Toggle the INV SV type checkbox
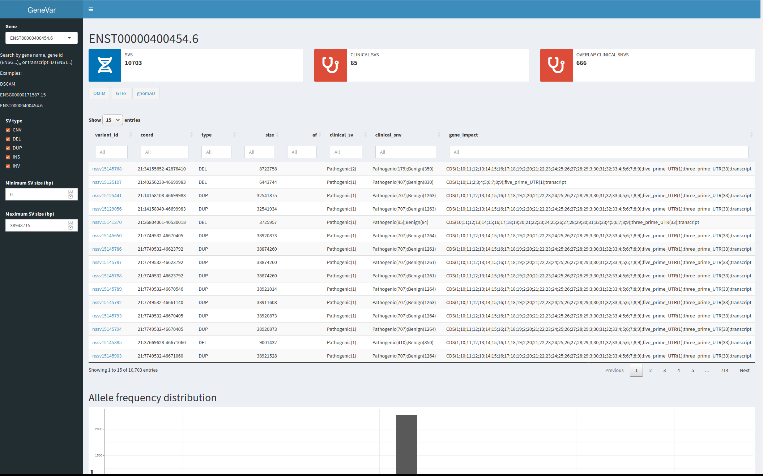This screenshot has width=763, height=476. [8, 166]
